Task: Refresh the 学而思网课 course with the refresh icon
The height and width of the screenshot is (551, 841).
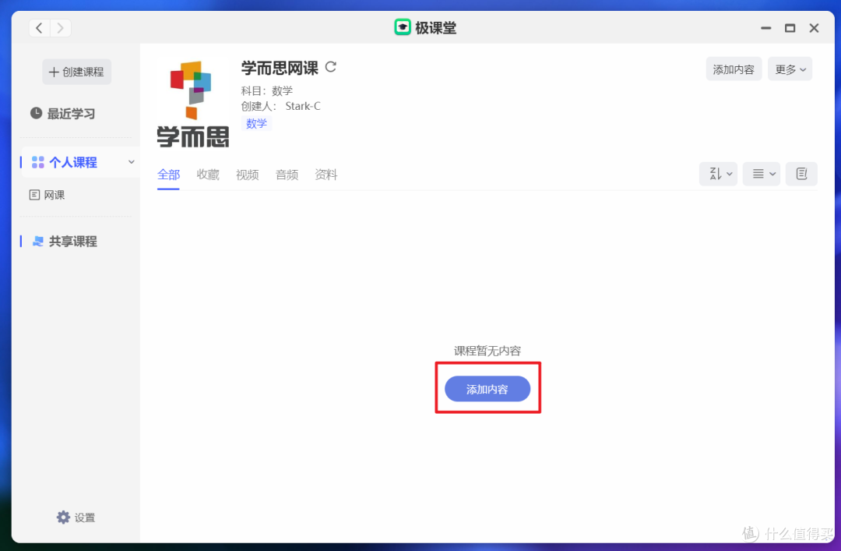Action: click(x=331, y=67)
